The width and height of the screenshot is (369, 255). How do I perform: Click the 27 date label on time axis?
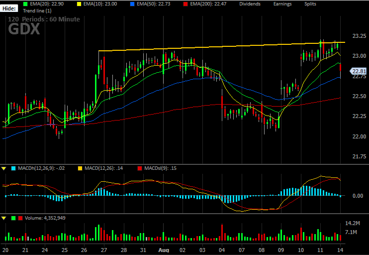104,250
